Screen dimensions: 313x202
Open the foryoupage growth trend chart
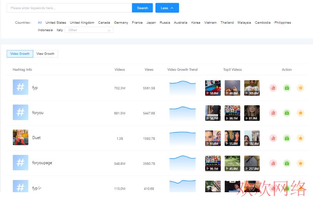[x=183, y=163]
